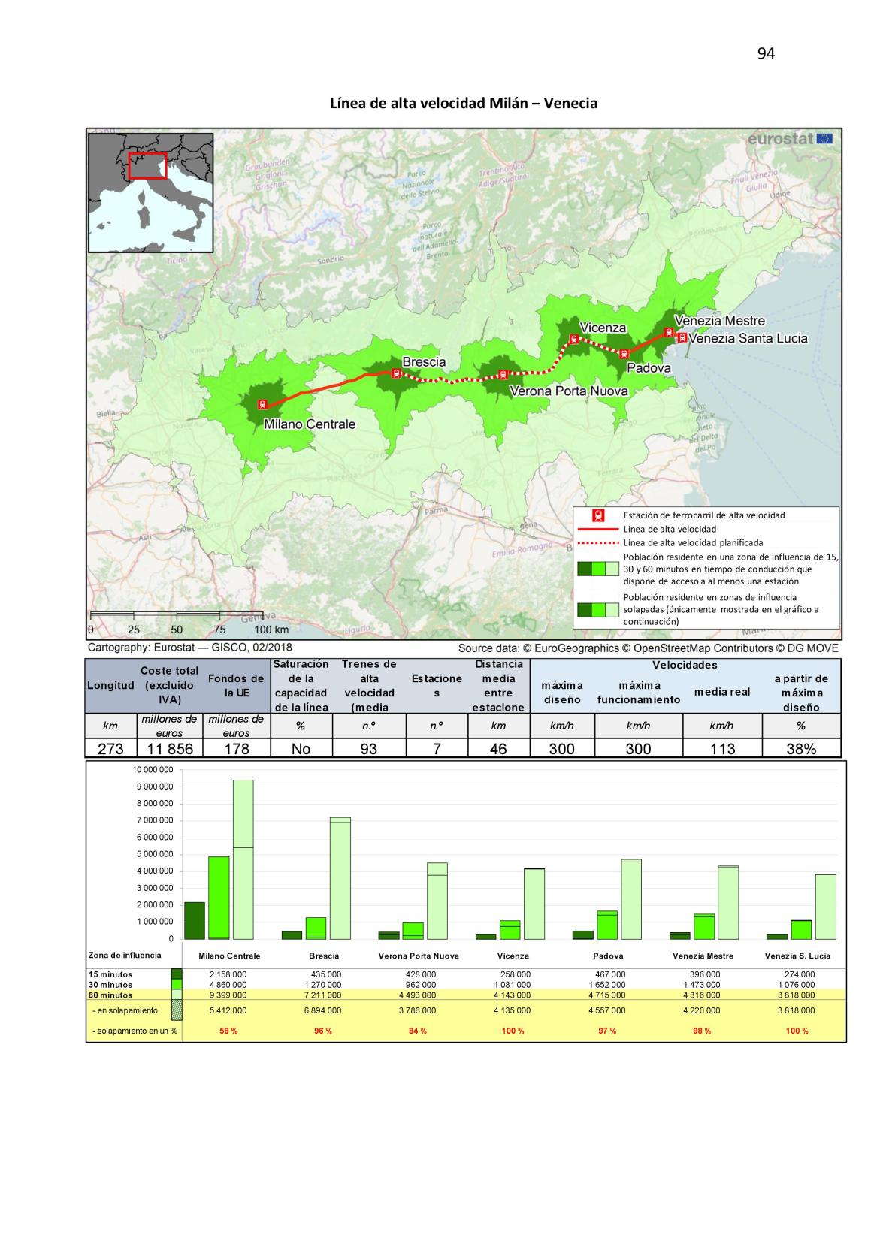This screenshot has height=1253, width=886.
Task: Click the 30 minutos bright green swatch
Action: (x=177, y=984)
